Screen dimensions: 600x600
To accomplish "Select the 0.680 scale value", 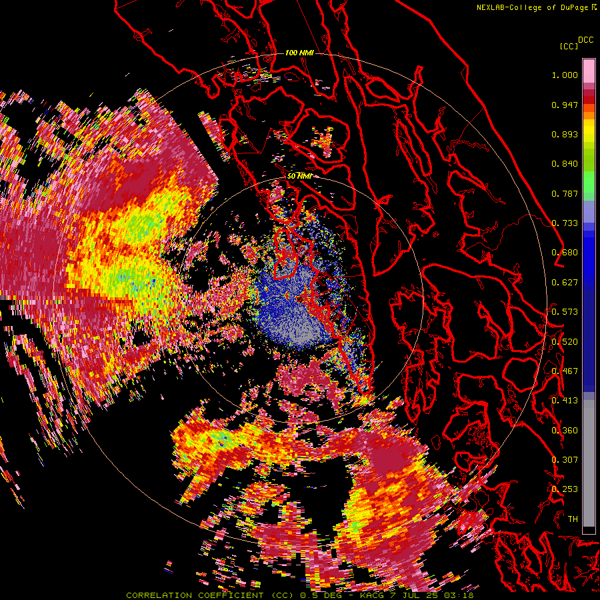I will tap(565, 253).
